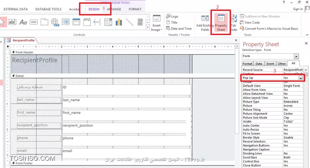310x168 pixels.
Task: Select the Combo Box control
Action: (x=108, y=22)
